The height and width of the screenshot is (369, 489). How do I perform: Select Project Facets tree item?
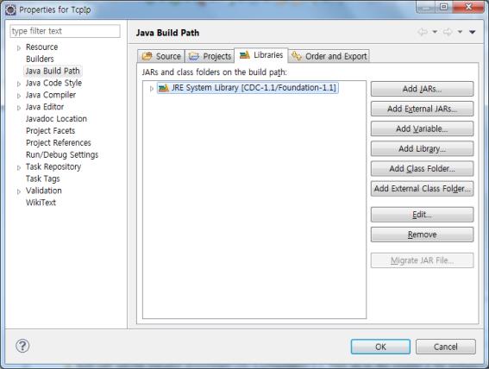click(51, 130)
